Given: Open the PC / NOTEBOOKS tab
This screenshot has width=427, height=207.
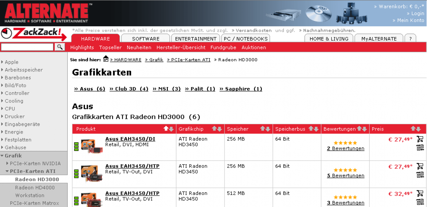Looking at the screenshot, I should (246, 38).
